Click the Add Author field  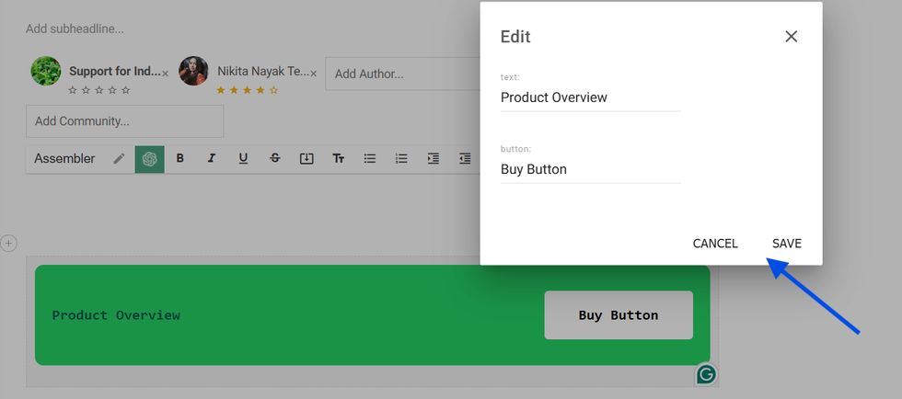[x=403, y=74]
